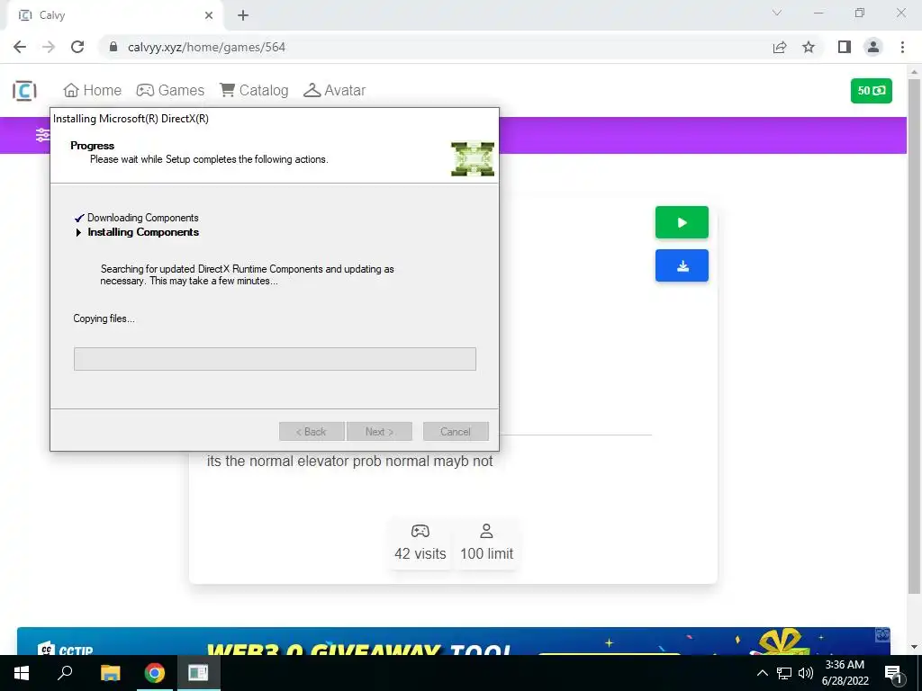Click the WEB3.0 Giveaway Tool ad banner
Image resolution: width=922 pixels, height=691 pixels.
(x=454, y=641)
